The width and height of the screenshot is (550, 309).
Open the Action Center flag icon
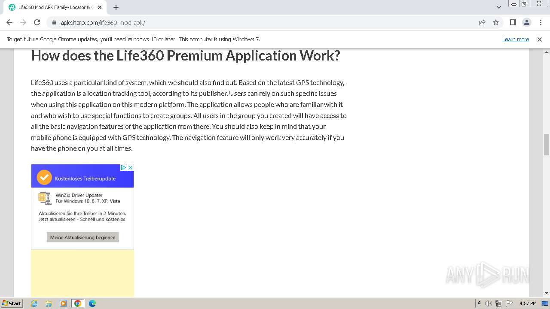click(509, 303)
